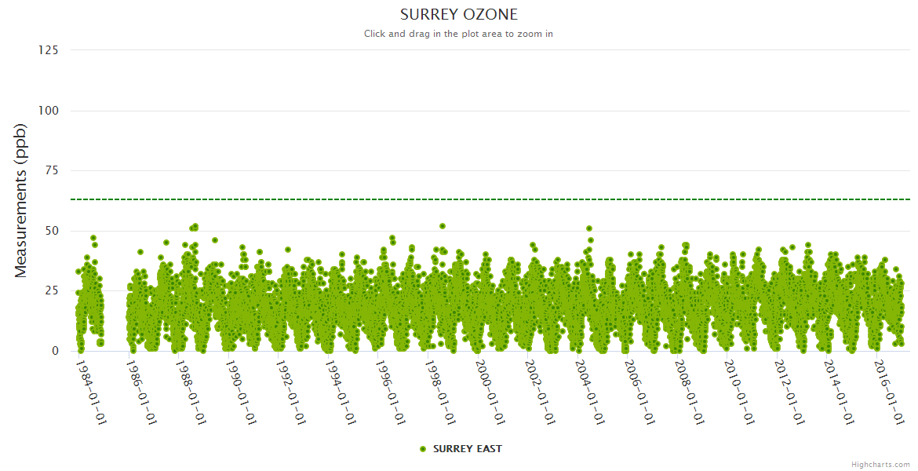Viewport: 918px width, 471px height.
Task: Click the 0 y-axis tick label
Action: (x=55, y=351)
